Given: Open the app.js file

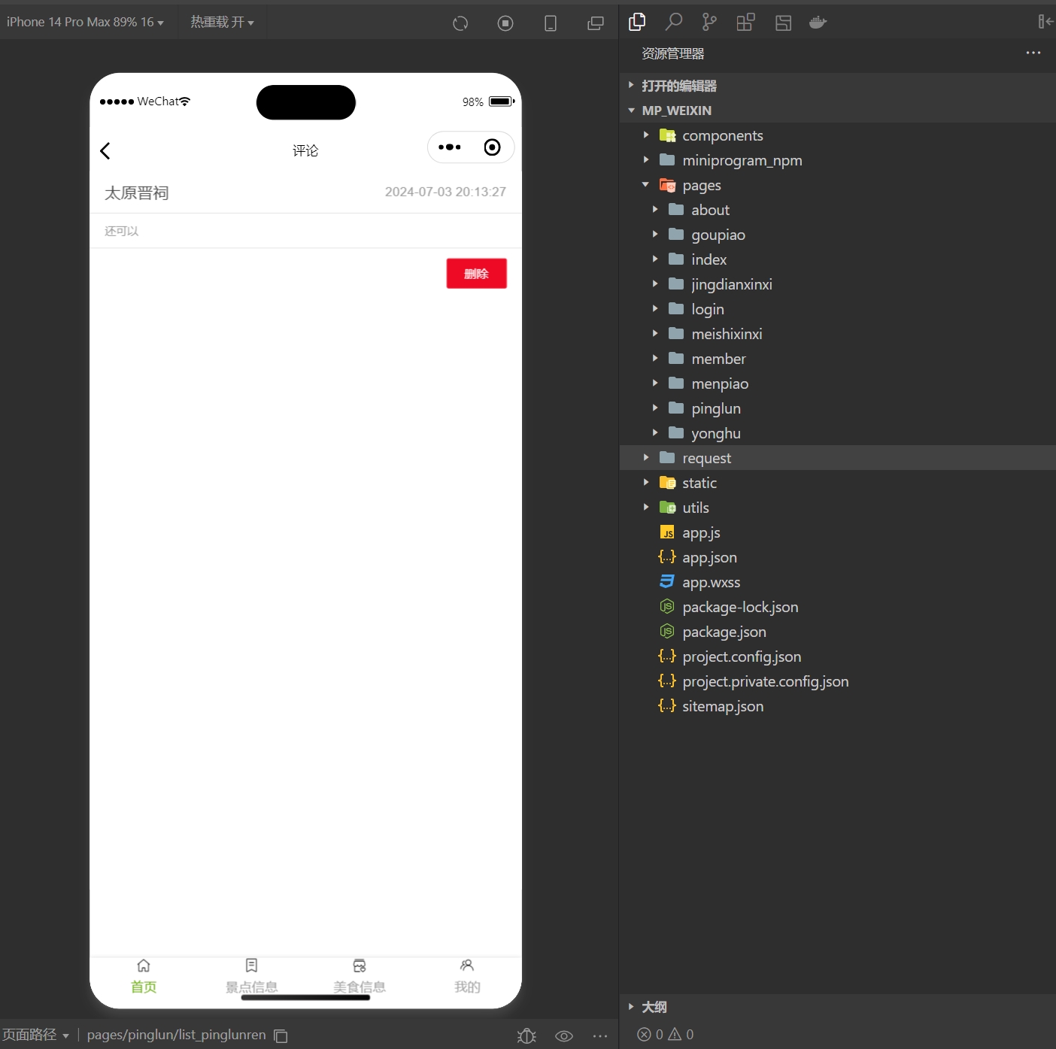Looking at the screenshot, I should pyautogui.click(x=837, y=532).
